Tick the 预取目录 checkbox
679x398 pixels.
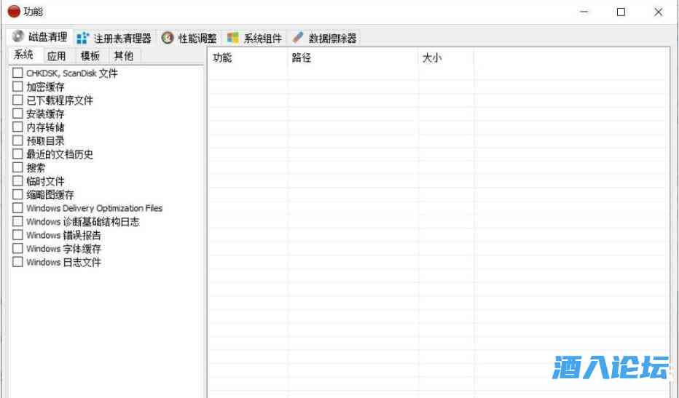(17, 140)
